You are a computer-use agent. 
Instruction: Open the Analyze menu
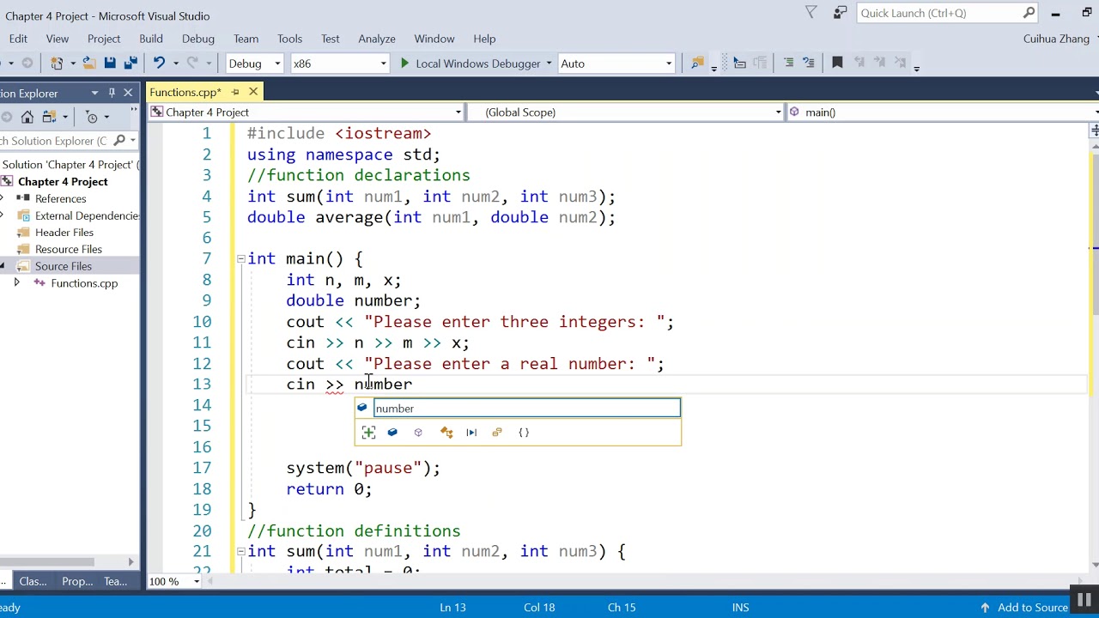pyautogui.click(x=377, y=39)
